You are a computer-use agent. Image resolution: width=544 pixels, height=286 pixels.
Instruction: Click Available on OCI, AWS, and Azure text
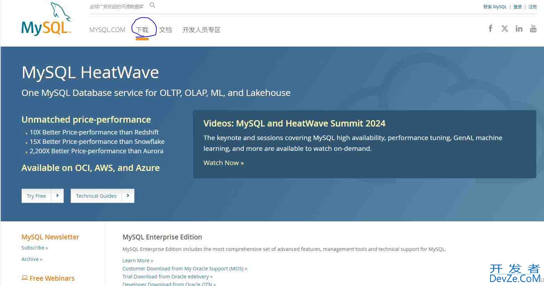click(x=91, y=168)
